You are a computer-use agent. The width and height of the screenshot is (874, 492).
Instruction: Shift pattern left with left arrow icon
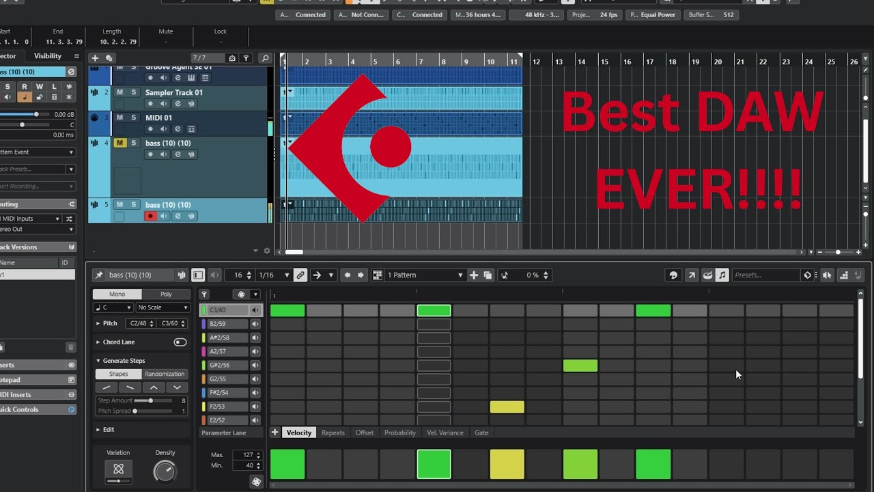[x=347, y=275]
